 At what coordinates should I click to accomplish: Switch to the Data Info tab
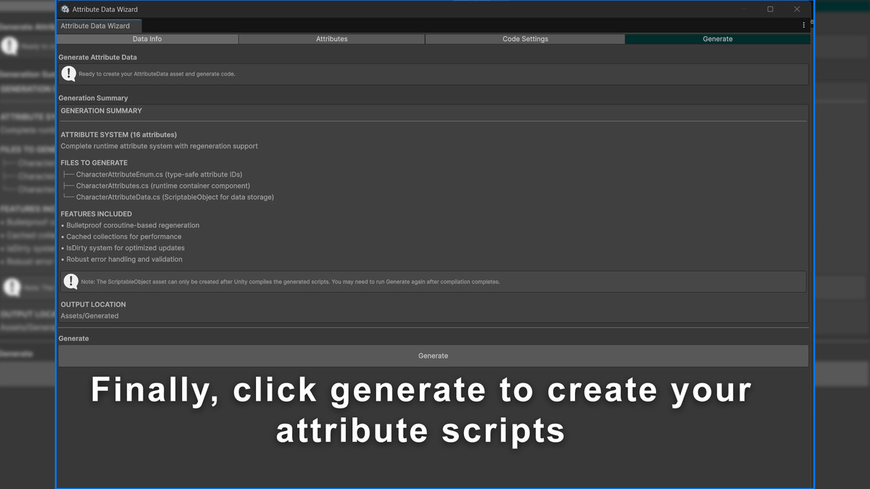tap(147, 38)
